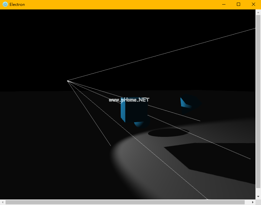Click the vertical scrollbar down arrow
261x205 pixels.
pos(258,196)
